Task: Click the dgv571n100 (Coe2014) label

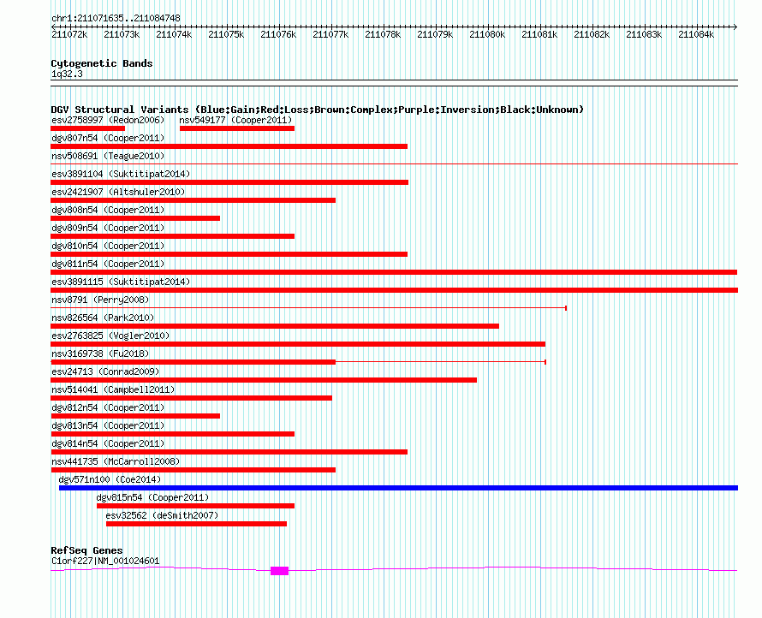Action: [110, 479]
